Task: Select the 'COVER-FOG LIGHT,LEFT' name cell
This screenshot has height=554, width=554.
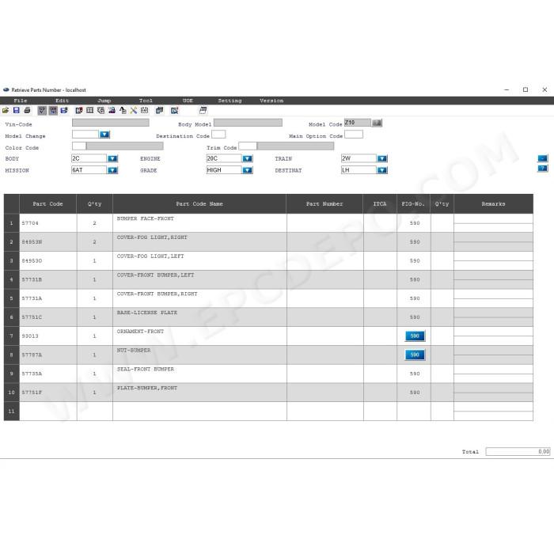Action: [199, 260]
